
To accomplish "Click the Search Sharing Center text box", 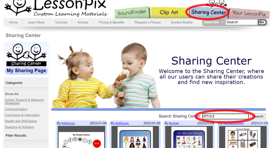I will [226, 116].
